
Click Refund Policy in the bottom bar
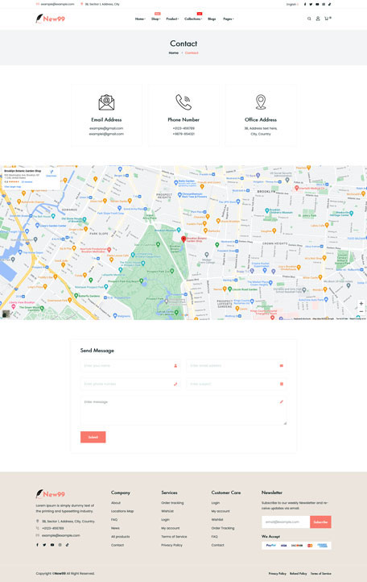[299, 573]
